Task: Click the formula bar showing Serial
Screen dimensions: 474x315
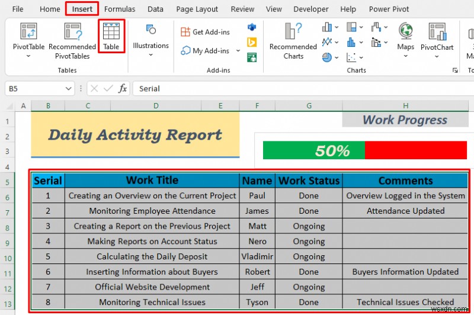Action: pyautogui.click(x=303, y=88)
